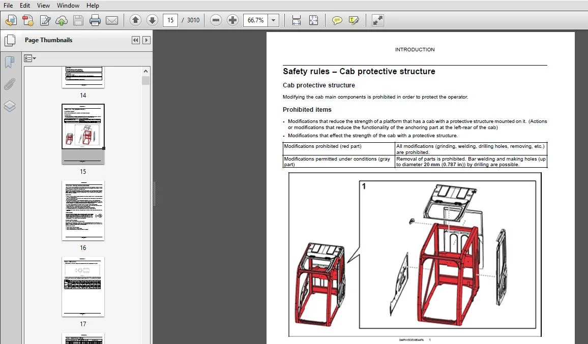
Task: Go to previous page up arrow
Action: tap(135, 20)
